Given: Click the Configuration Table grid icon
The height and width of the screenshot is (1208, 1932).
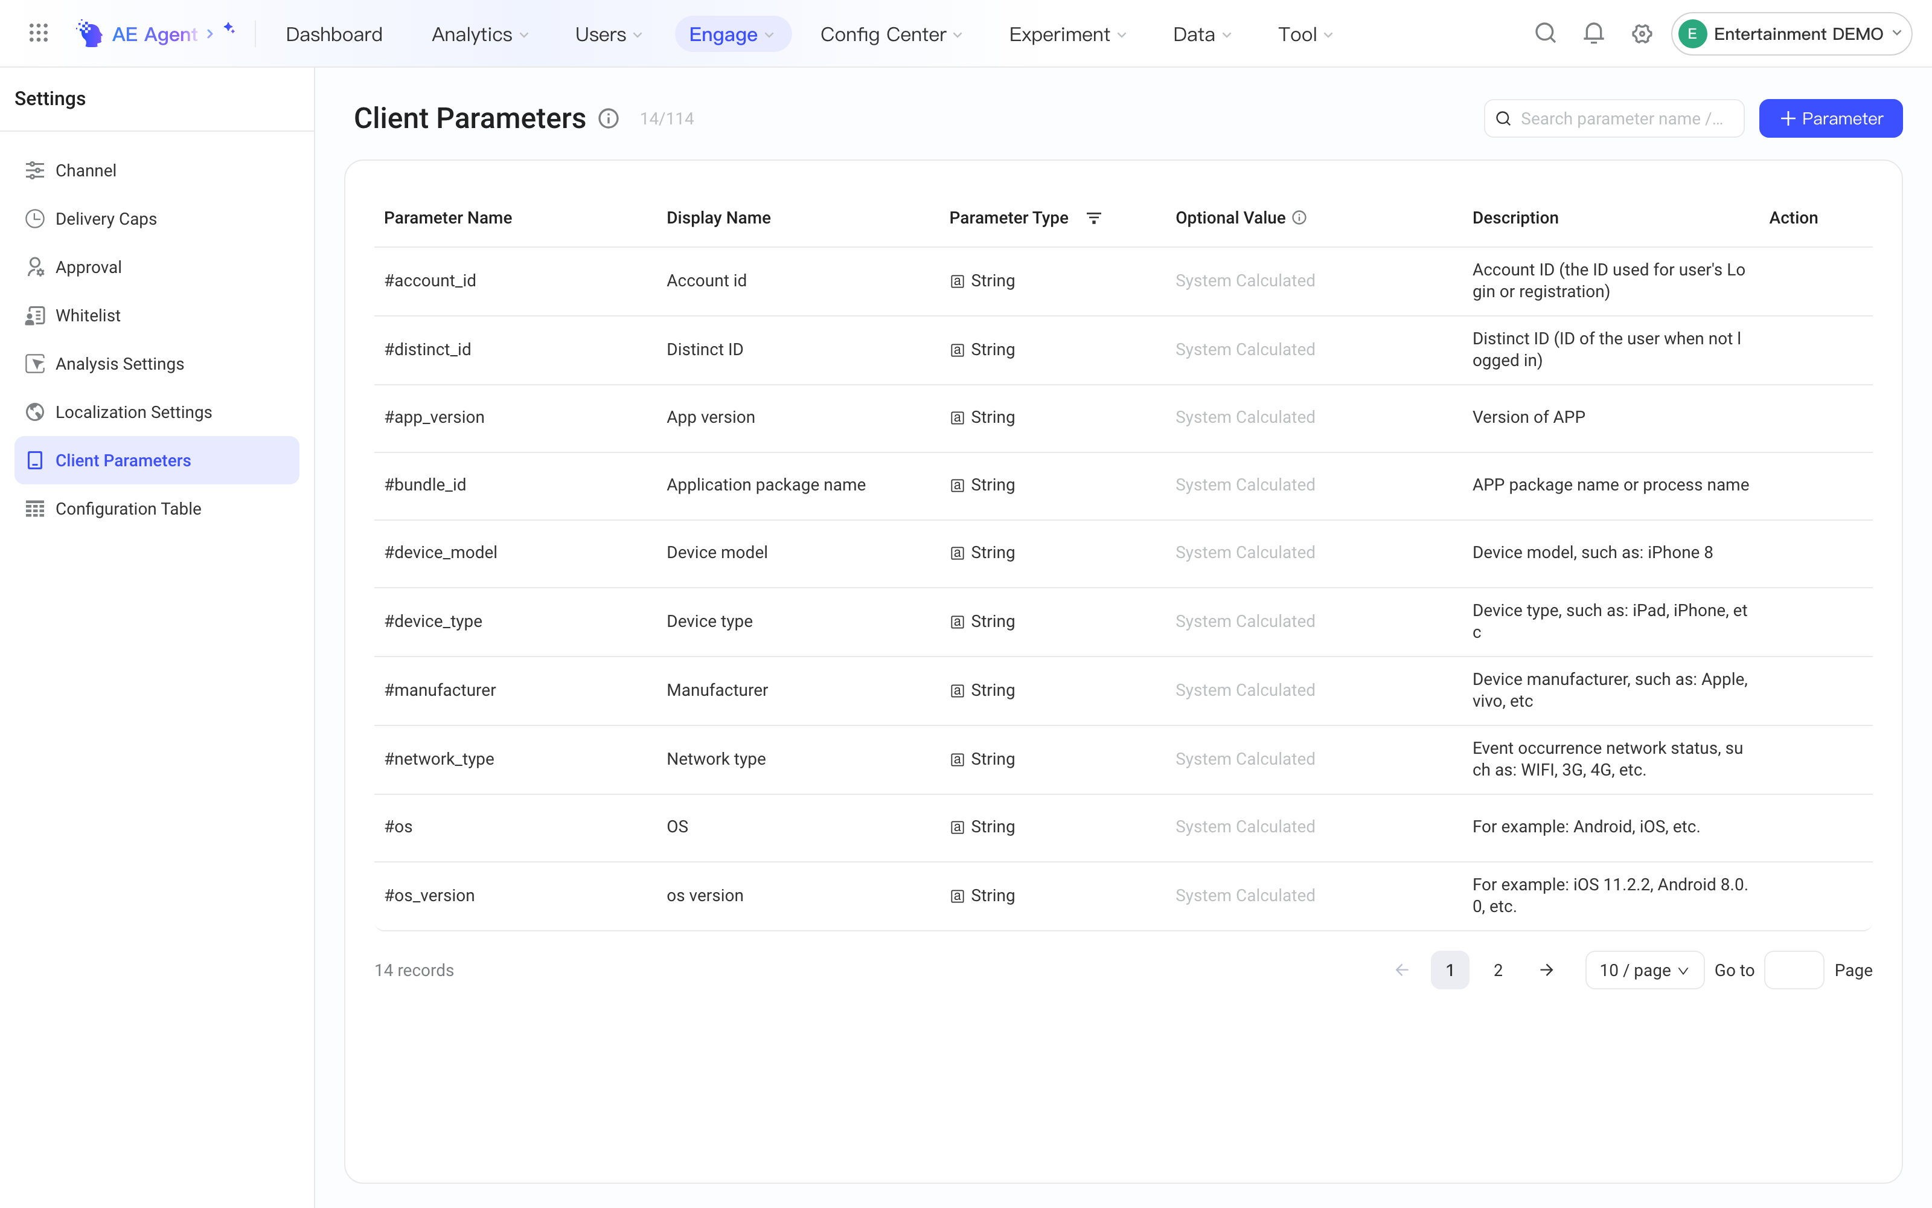Looking at the screenshot, I should click(35, 509).
